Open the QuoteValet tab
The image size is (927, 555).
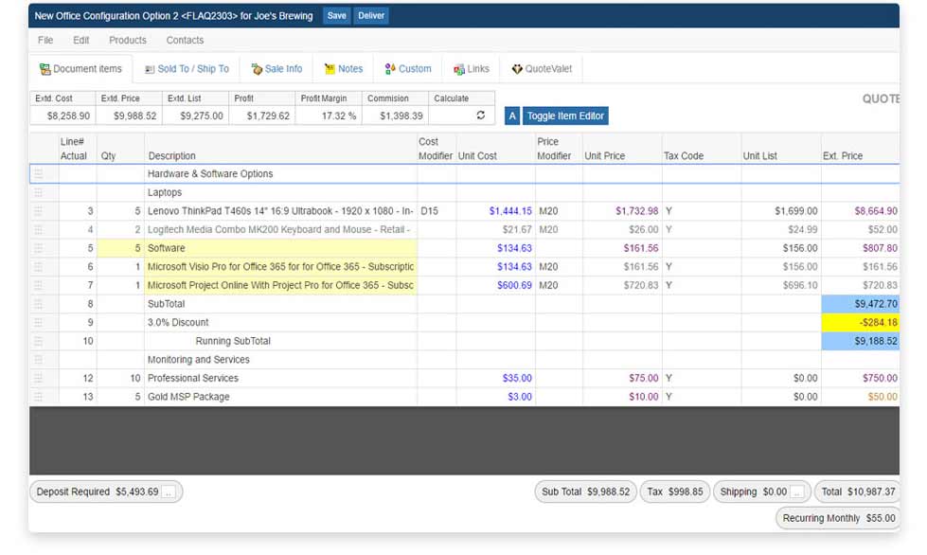click(542, 69)
